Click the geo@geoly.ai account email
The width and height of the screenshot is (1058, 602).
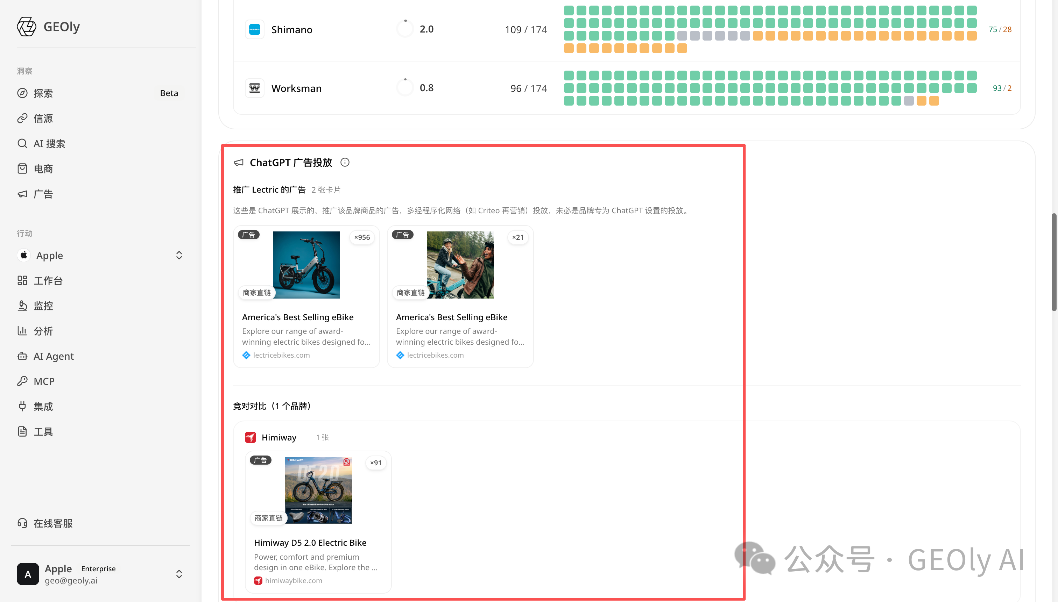coord(71,580)
